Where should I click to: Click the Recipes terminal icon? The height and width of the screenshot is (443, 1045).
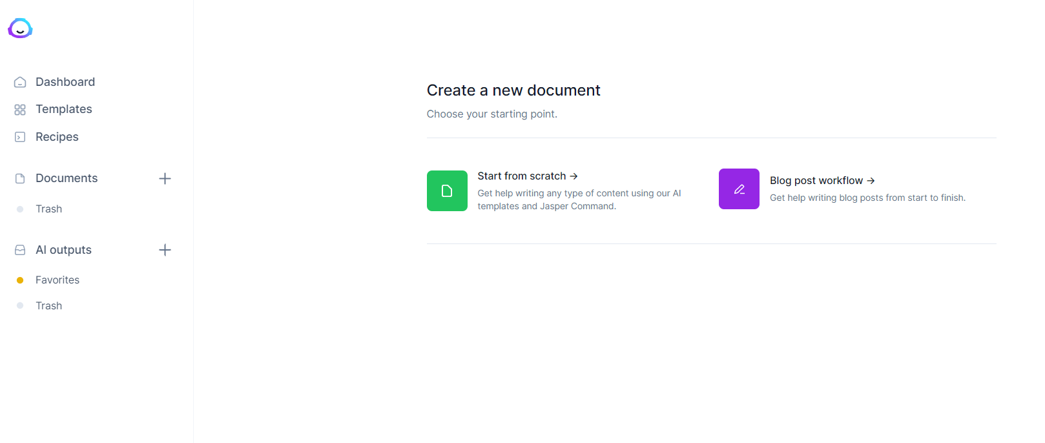pos(20,137)
